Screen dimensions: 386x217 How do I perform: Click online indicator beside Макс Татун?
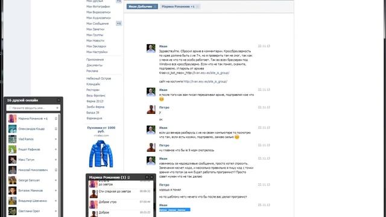pyautogui.click(x=56, y=160)
